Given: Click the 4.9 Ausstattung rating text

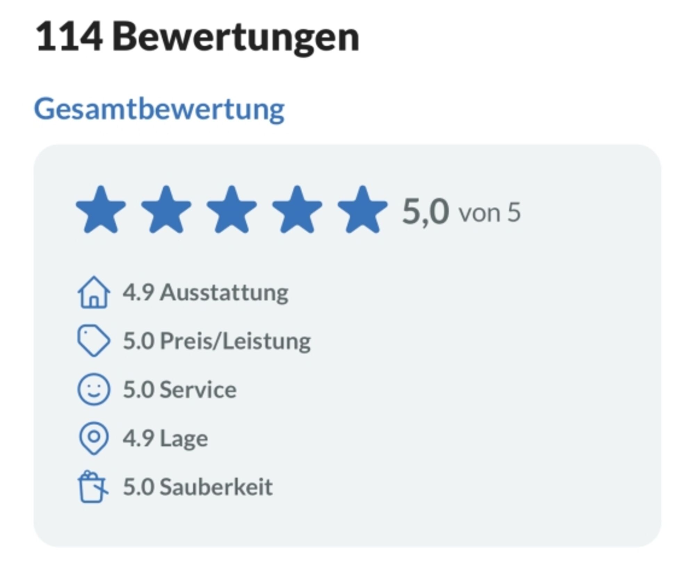Looking at the screenshot, I should pos(205,292).
